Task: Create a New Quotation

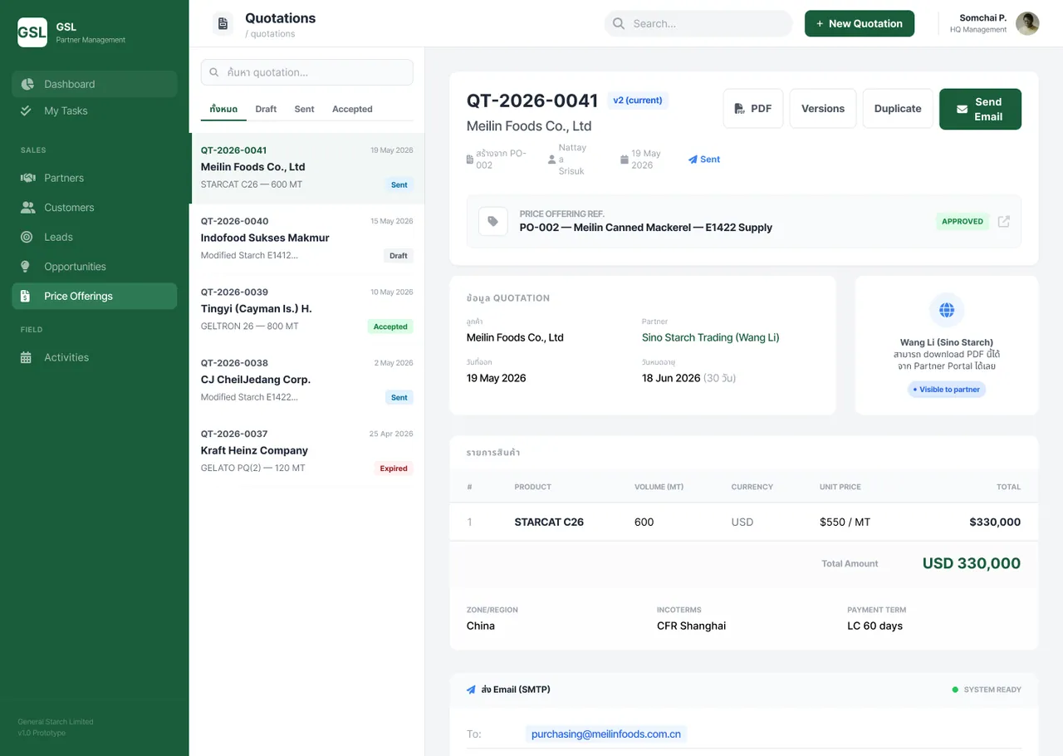Action: point(860,23)
